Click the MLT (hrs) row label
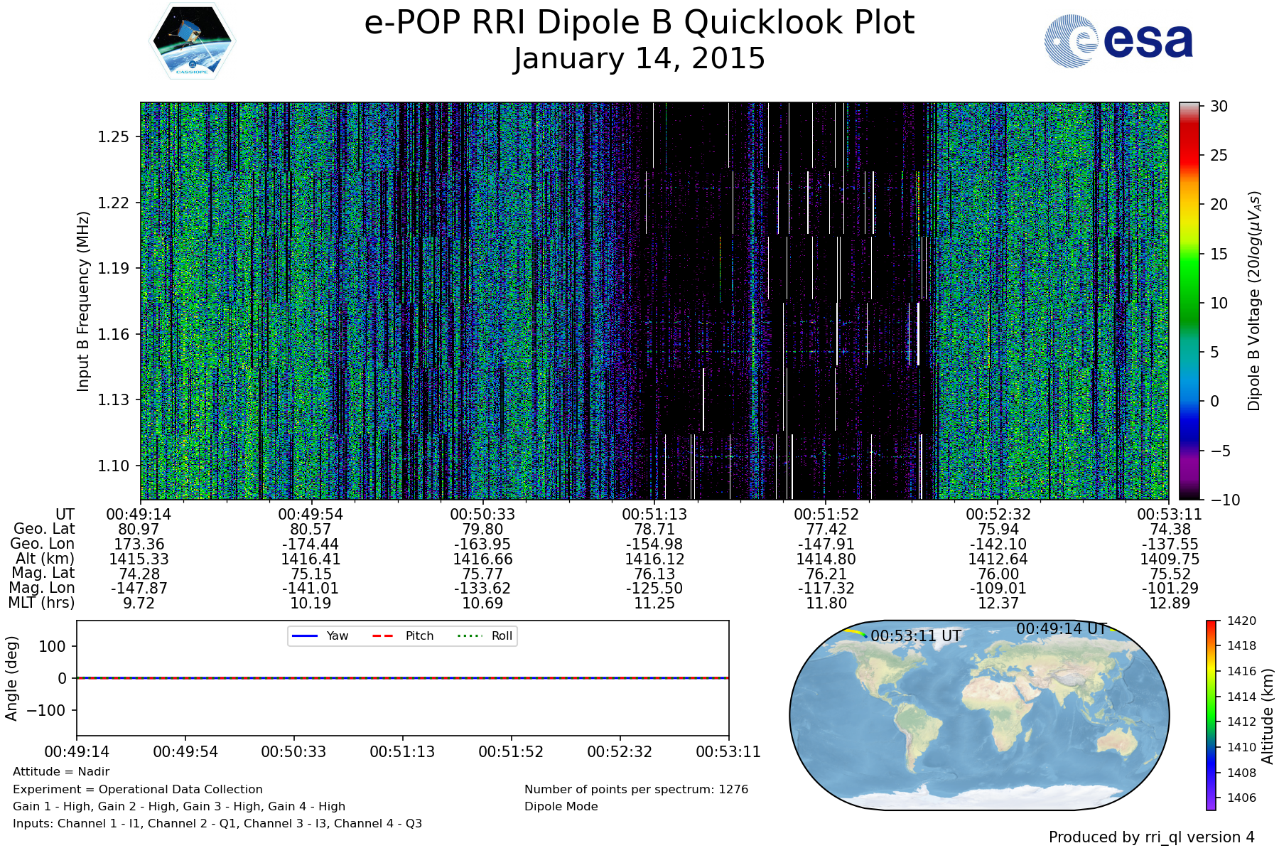 [x=41, y=603]
